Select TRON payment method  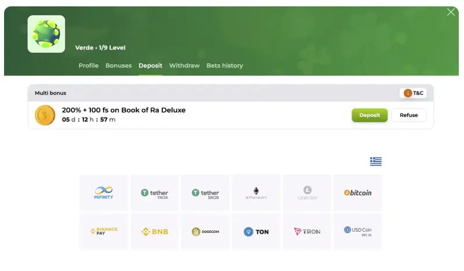point(307,232)
